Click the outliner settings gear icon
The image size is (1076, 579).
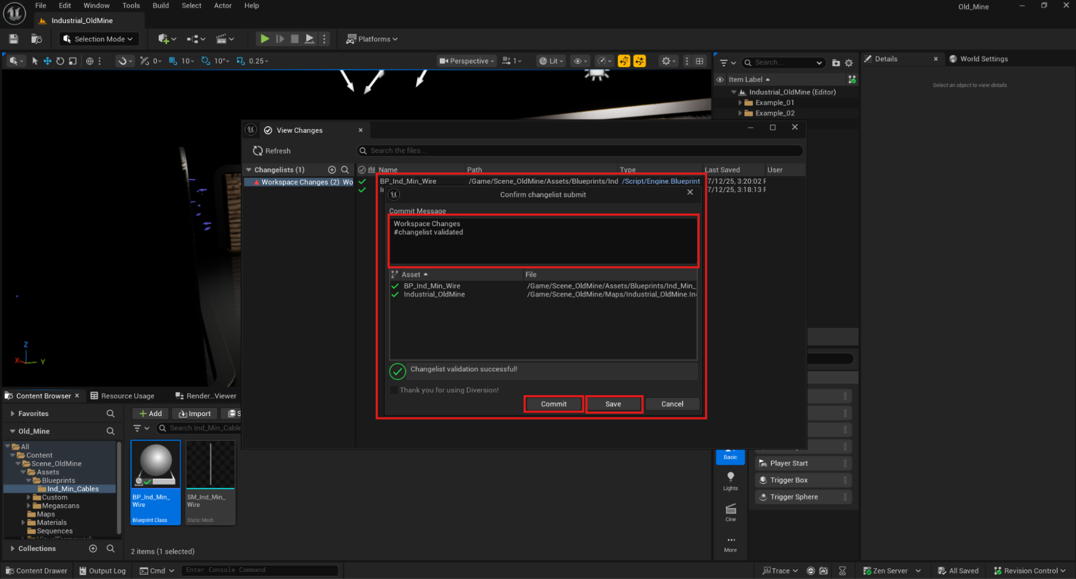(849, 63)
